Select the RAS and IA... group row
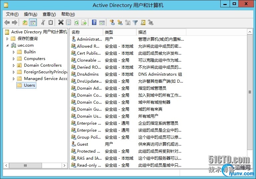This screenshot has height=179, width=256. pyautogui.click(x=128, y=158)
